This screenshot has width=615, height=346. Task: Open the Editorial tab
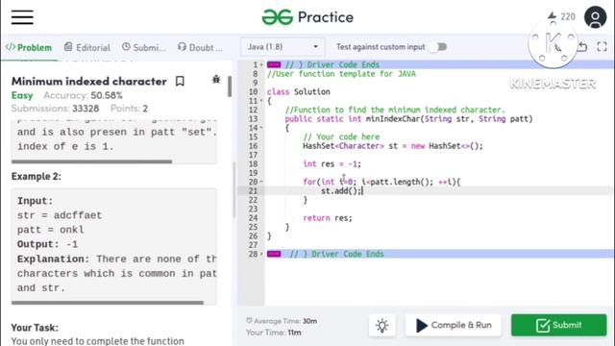tap(87, 47)
